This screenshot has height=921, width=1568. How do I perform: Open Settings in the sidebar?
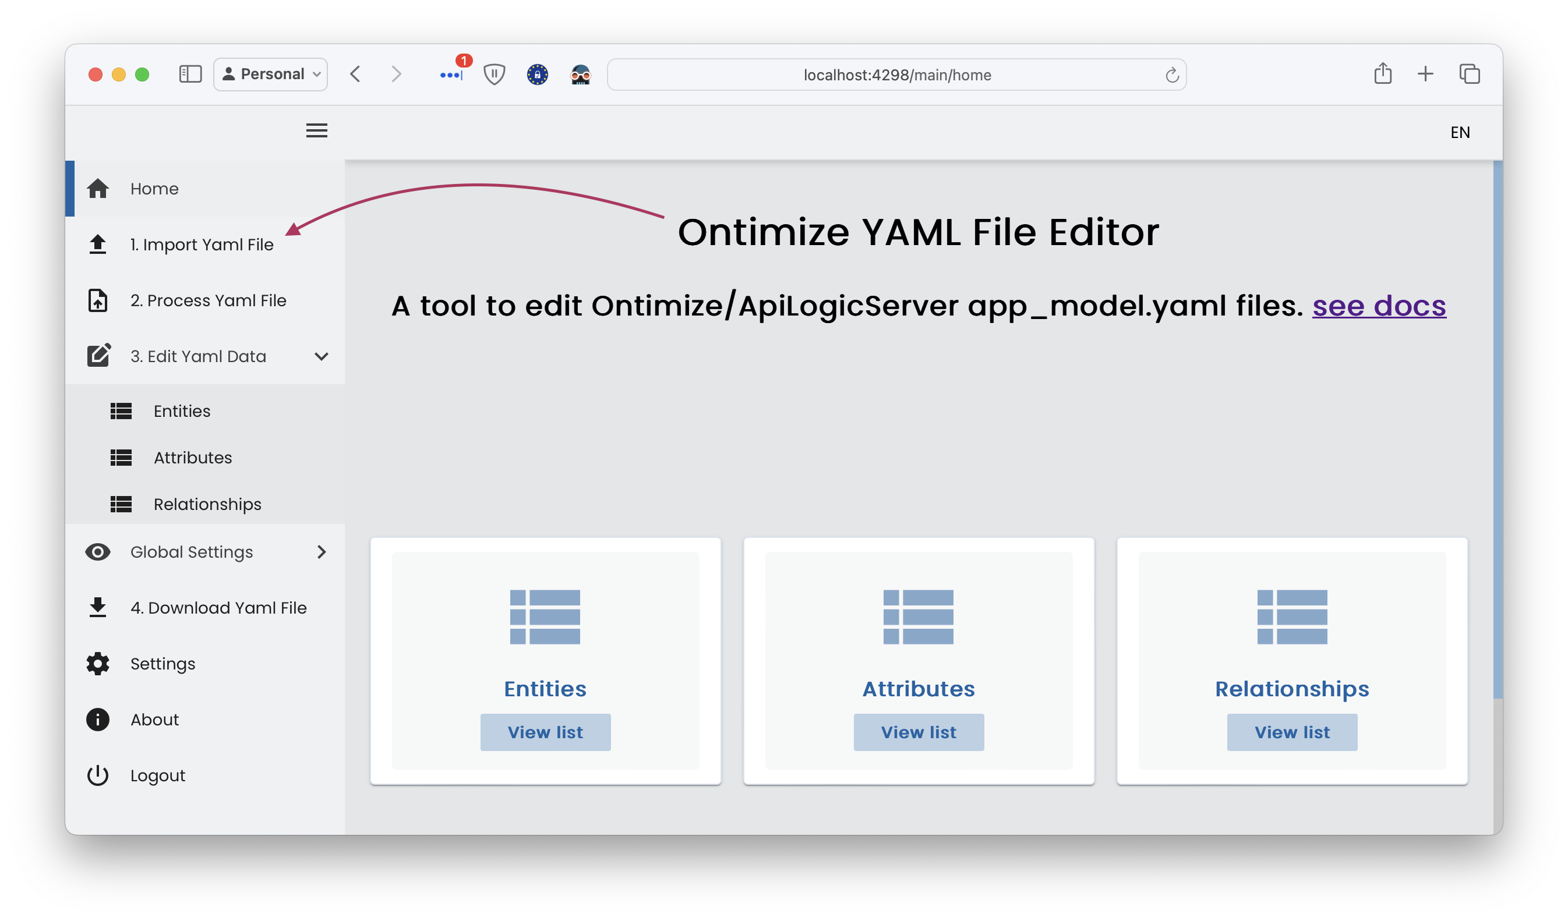[206, 664]
